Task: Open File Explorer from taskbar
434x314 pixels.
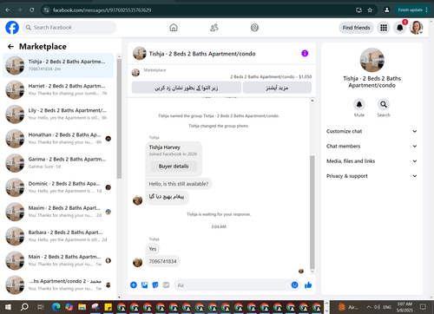Action: tap(82, 307)
